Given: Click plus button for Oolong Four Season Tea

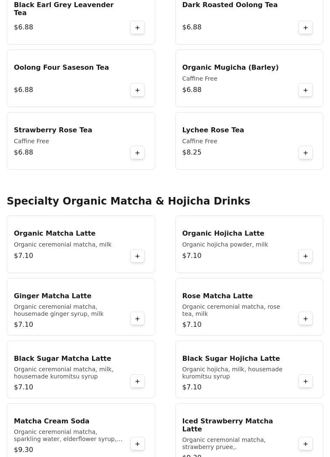Looking at the screenshot, I should point(137,90).
